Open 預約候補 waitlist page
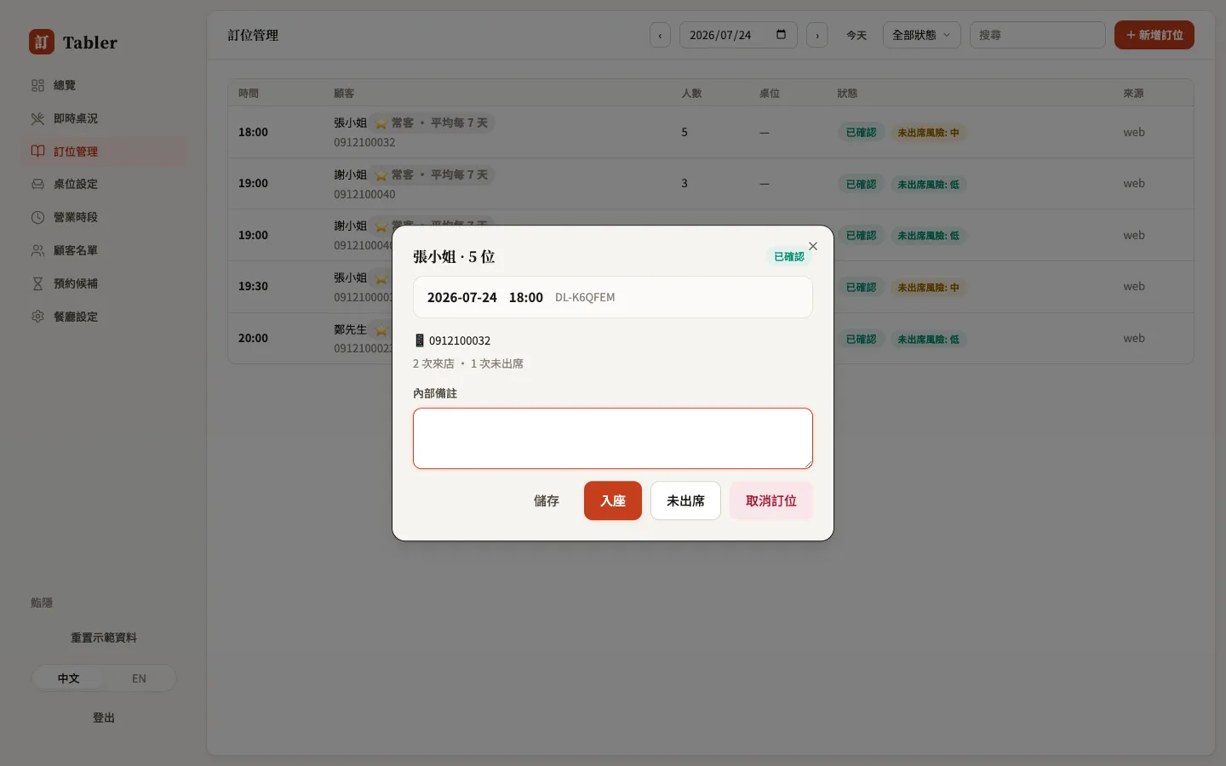Viewport: 1226px width, 766px height. pyautogui.click(x=103, y=283)
